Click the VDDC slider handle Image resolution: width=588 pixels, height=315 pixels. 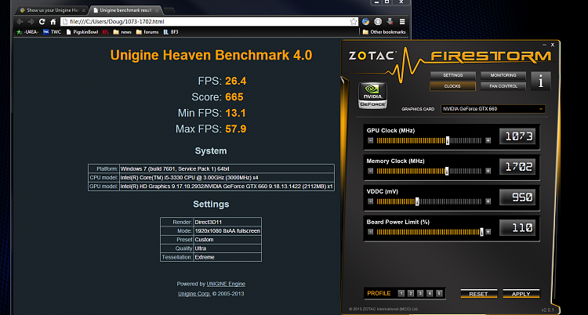coord(417,201)
